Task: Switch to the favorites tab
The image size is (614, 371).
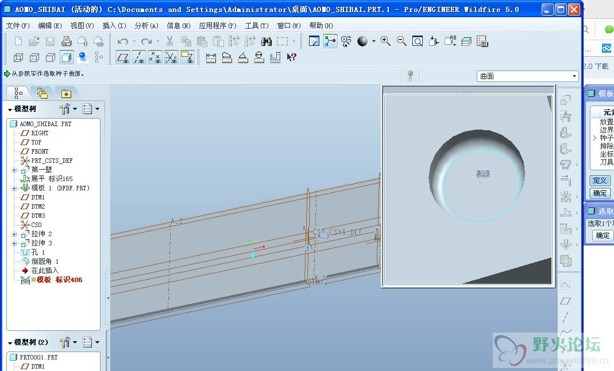Action: tap(66, 93)
